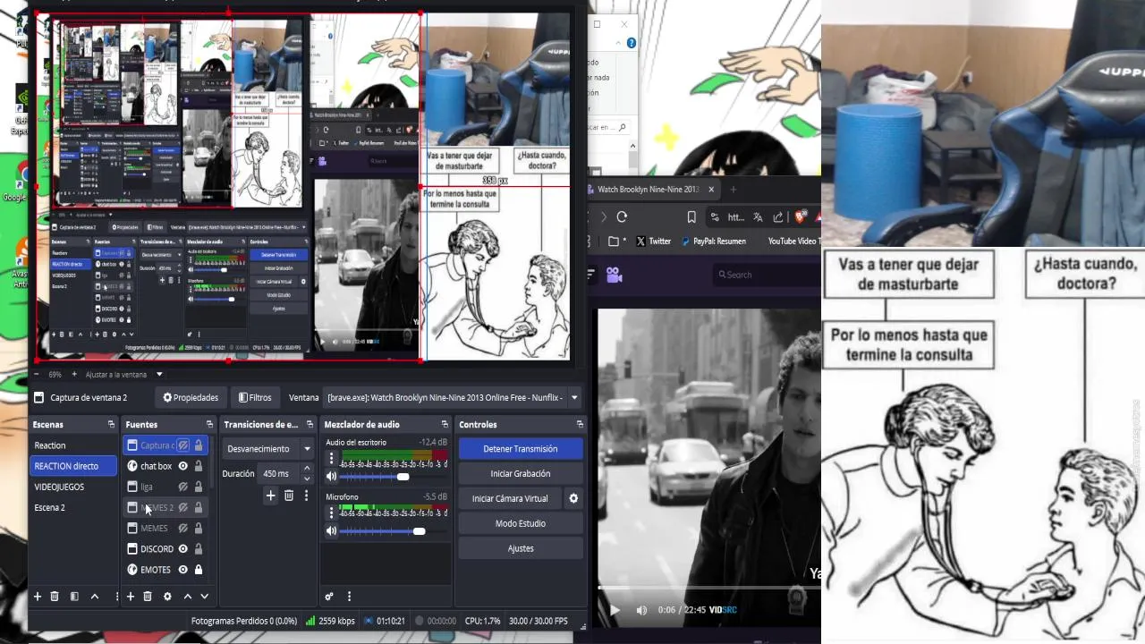
Task: Select the REACTION directo scene
Action: 73,466
